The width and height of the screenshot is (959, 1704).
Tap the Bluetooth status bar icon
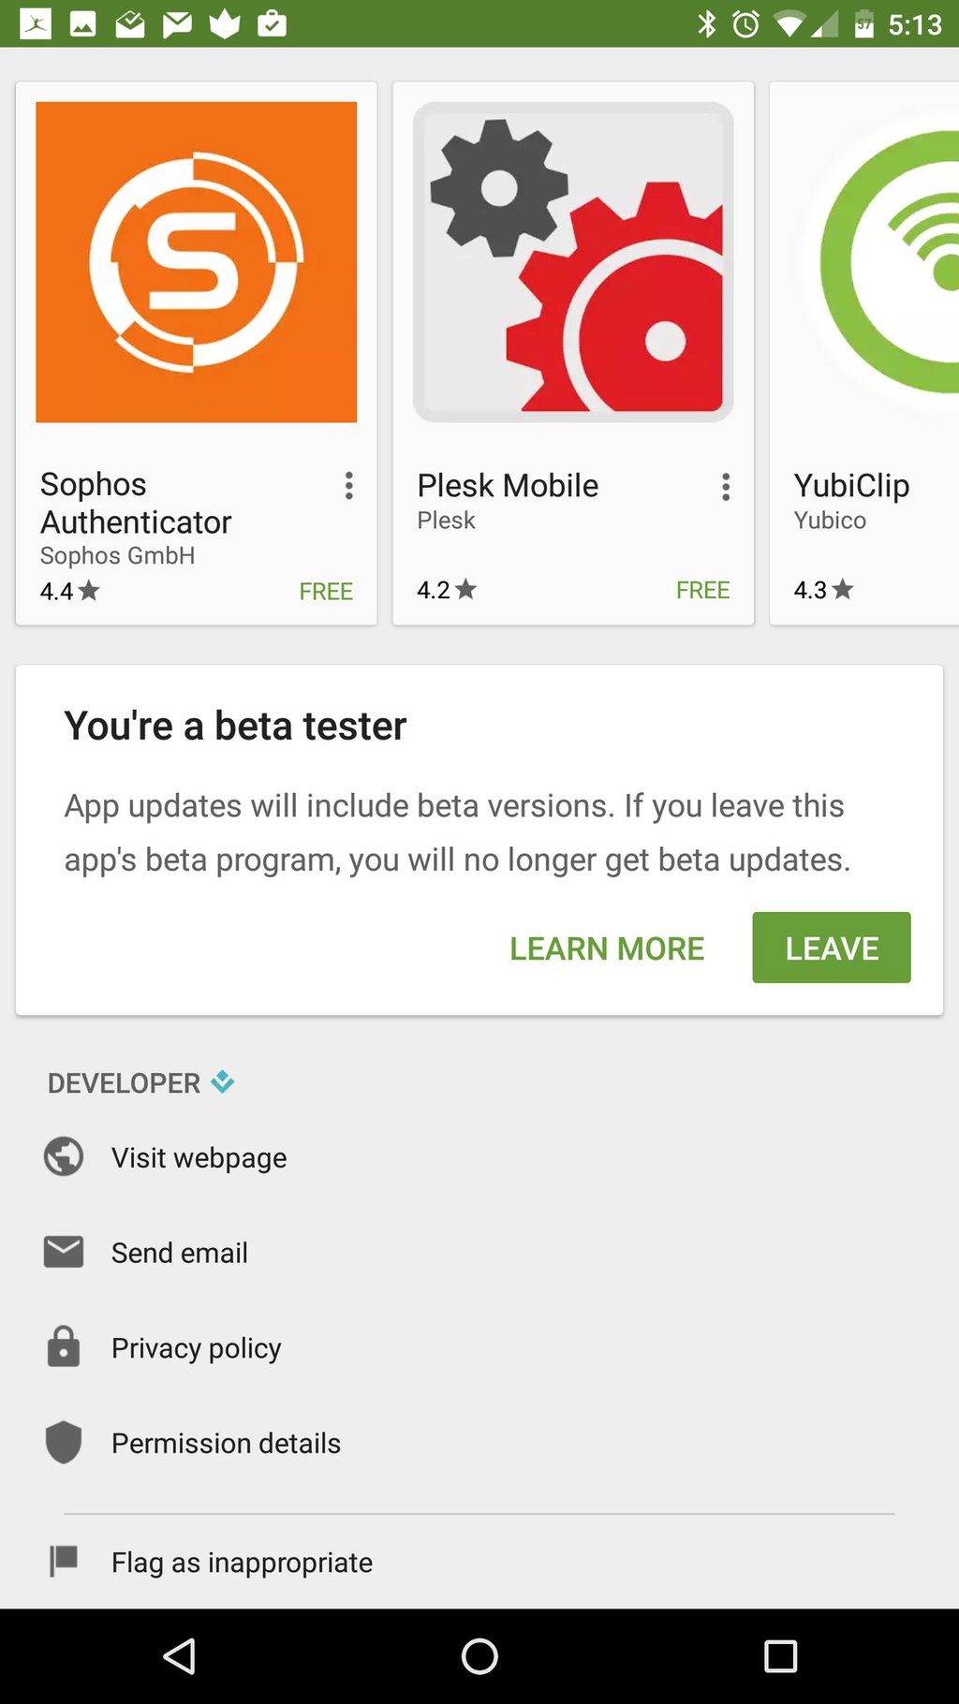[706, 23]
